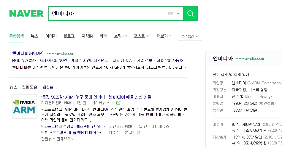The image size is (282, 148).
Task: Open the 블로그 tab
Action: point(69,36)
